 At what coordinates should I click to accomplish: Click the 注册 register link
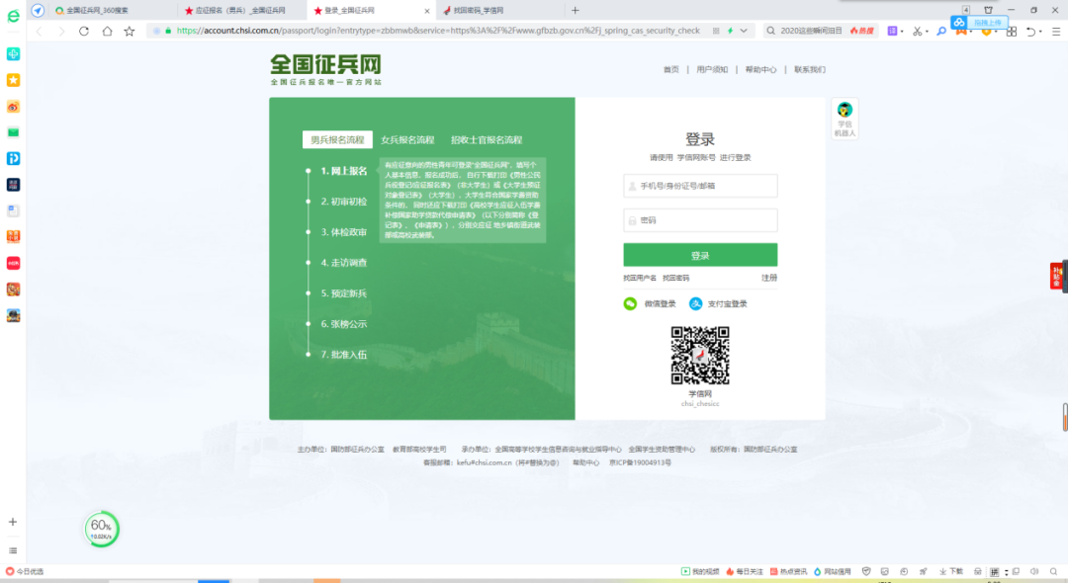click(x=768, y=279)
